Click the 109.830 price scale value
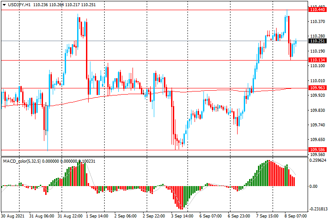The height and width of the screenshot is (221, 328). tap(317, 110)
